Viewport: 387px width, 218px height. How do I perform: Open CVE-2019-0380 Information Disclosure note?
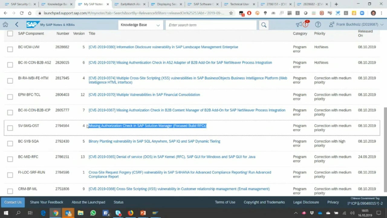click(x=163, y=47)
